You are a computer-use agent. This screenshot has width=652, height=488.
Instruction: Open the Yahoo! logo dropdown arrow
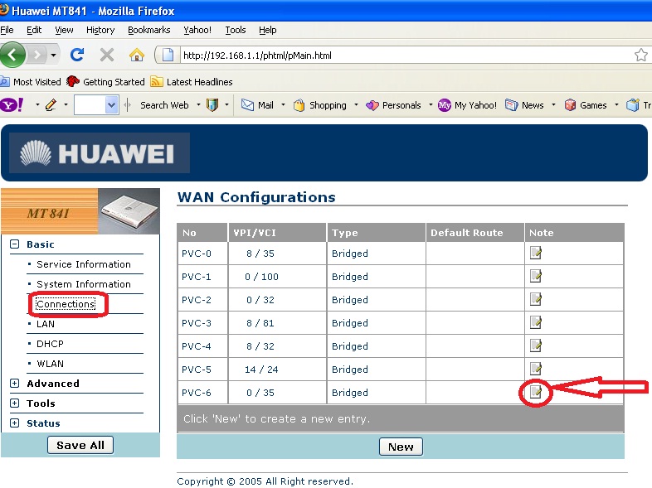(37, 105)
